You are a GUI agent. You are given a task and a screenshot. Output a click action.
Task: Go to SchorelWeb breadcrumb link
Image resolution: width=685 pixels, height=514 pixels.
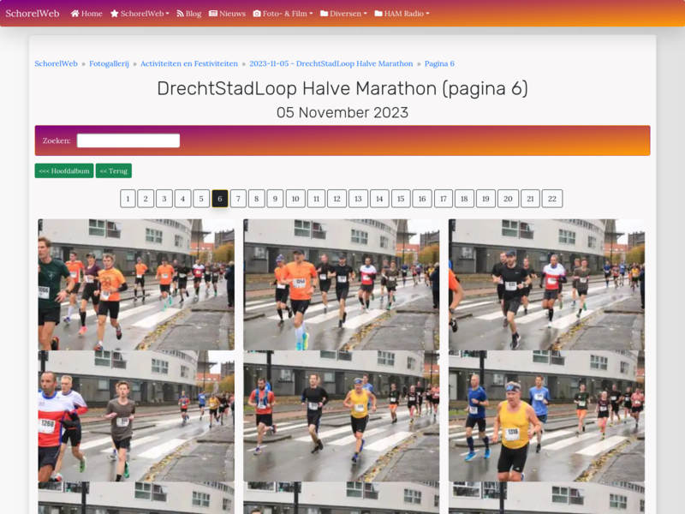(x=56, y=63)
